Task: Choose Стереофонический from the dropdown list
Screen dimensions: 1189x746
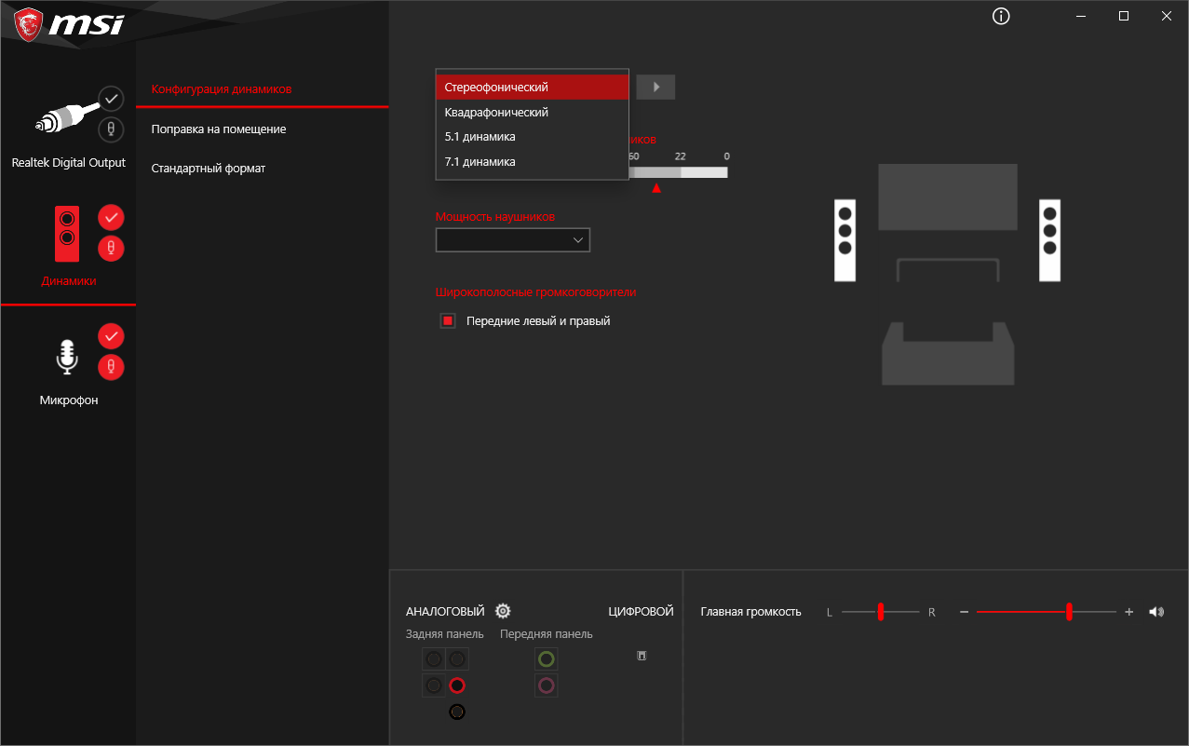Action: point(532,87)
